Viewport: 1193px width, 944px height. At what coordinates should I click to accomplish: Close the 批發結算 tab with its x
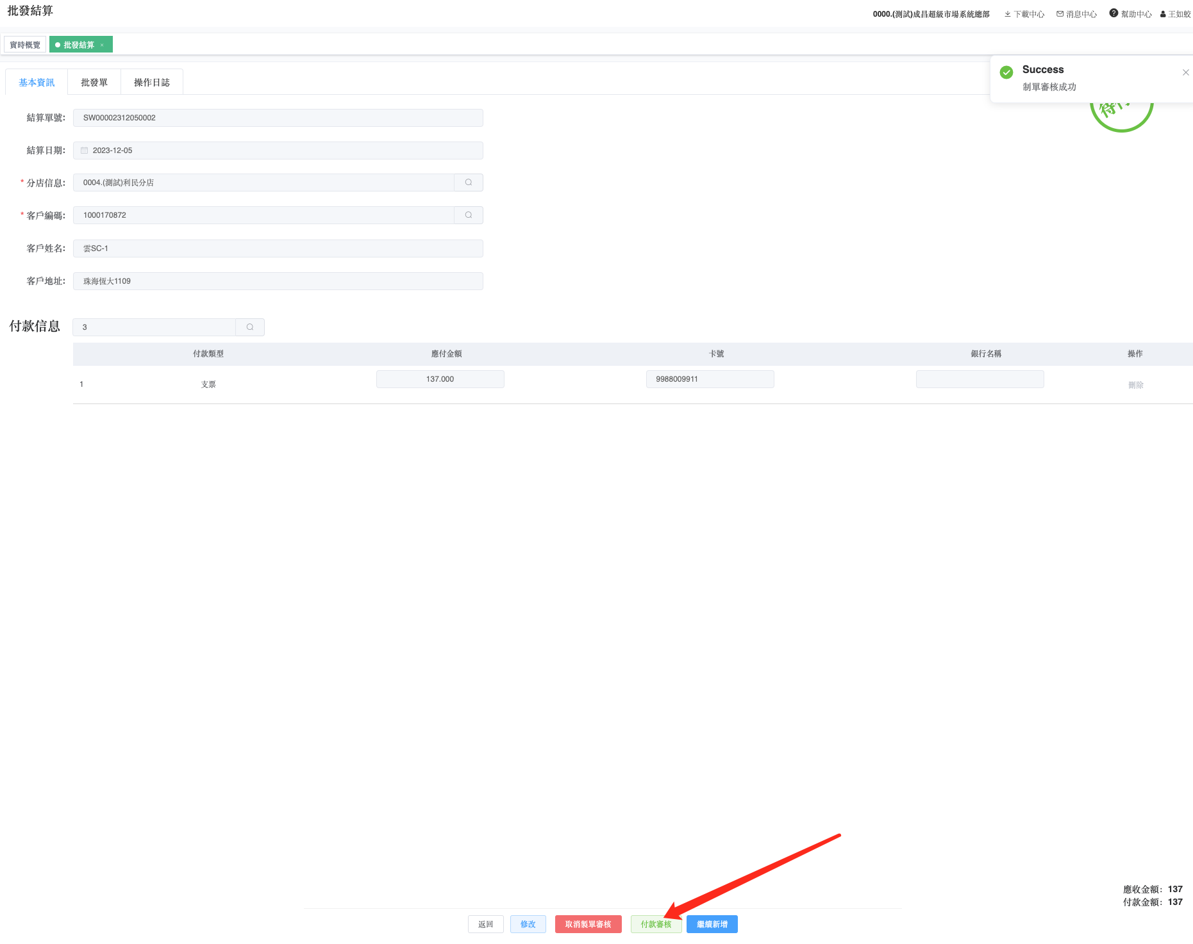[x=102, y=45]
